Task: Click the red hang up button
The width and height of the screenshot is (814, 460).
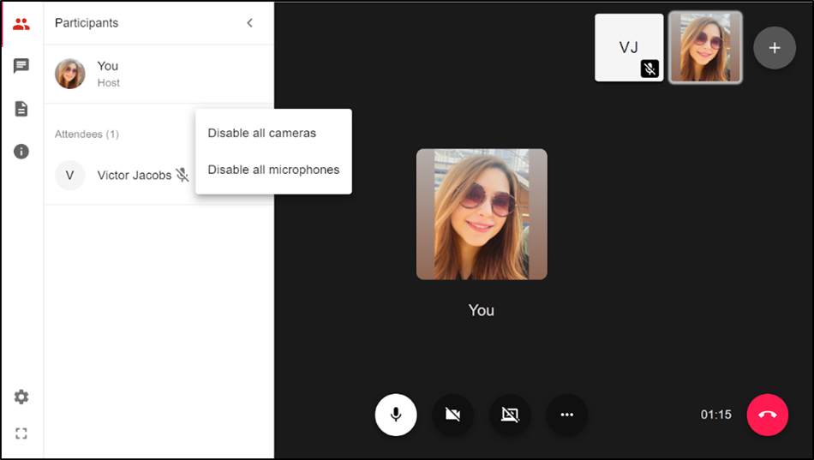Action: point(767,415)
